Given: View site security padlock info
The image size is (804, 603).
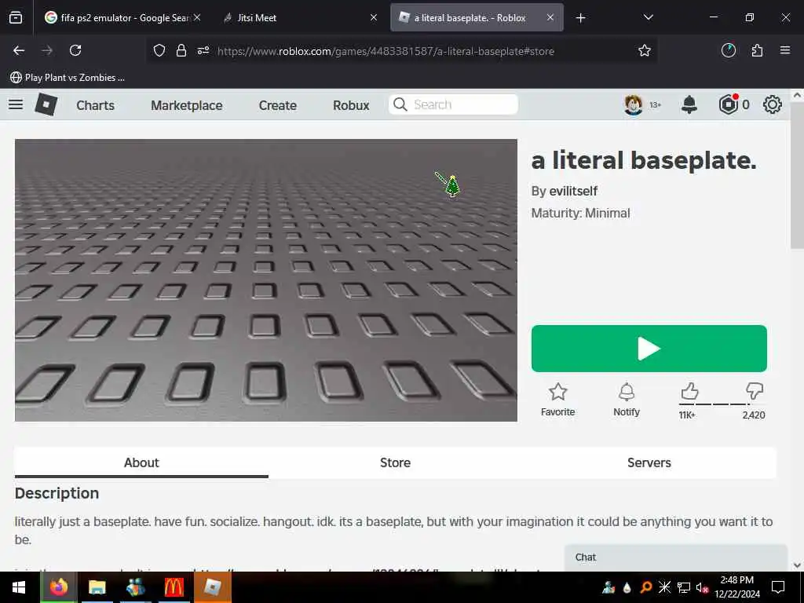Looking at the screenshot, I should point(181,50).
